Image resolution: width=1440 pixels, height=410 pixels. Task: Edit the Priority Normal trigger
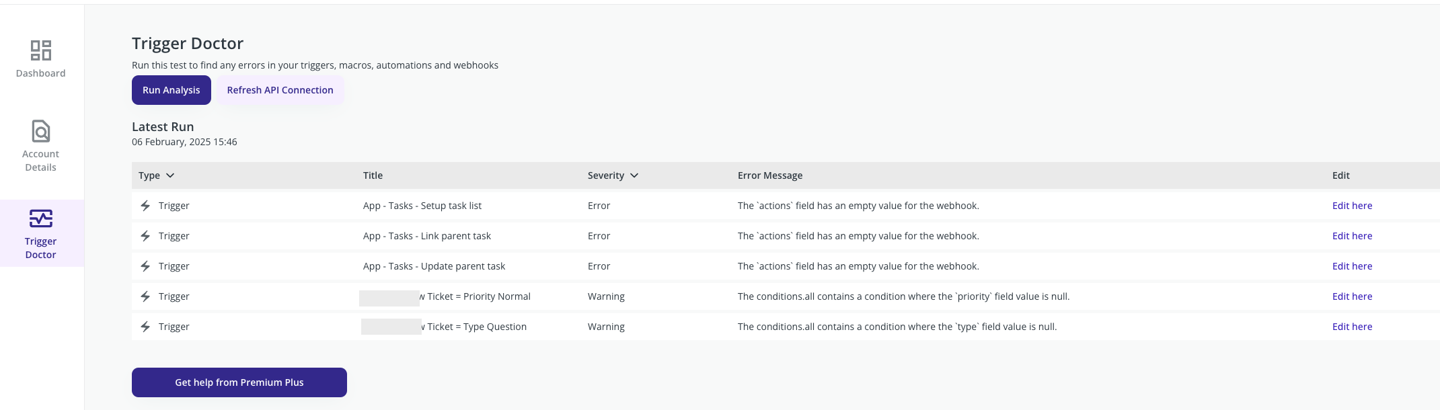point(1352,296)
